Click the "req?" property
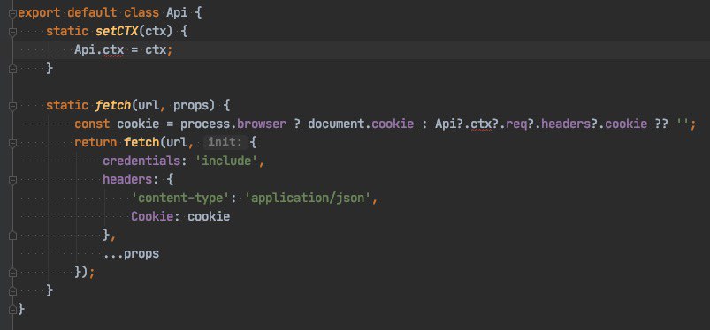This screenshot has width=710, height=330. 520,124
